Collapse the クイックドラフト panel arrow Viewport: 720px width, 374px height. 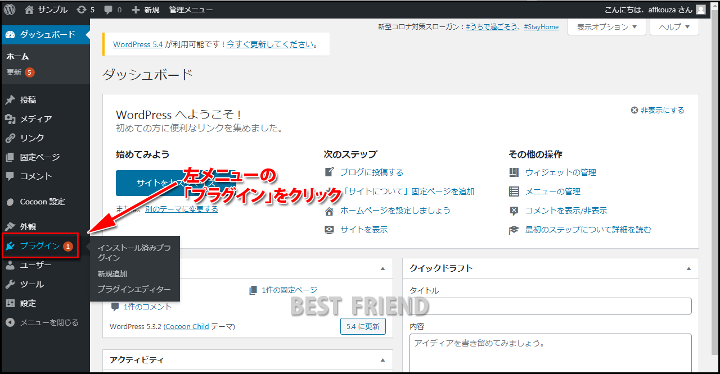coord(688,268)
